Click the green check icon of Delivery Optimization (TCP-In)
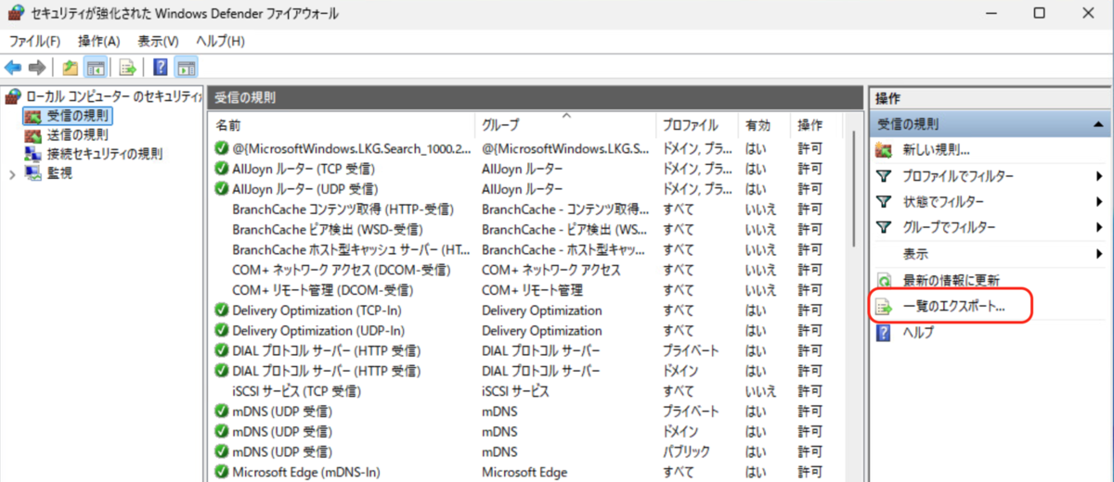The image size is (1114, 482). 221,311
